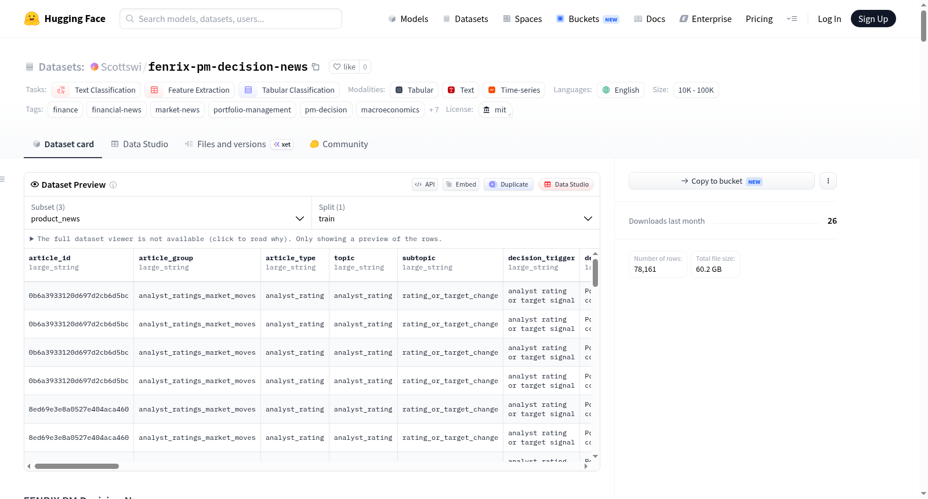The width and height of the screenshot is (928, 499).
Task: Go to Datasets in the navigation
Action: click(465, 19)
